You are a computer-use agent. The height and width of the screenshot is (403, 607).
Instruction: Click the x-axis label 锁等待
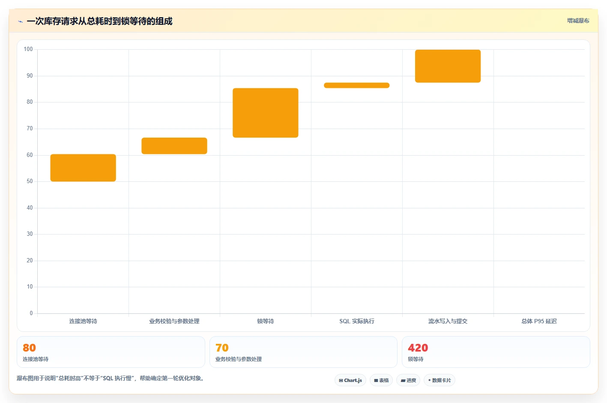tap(266, 321)
